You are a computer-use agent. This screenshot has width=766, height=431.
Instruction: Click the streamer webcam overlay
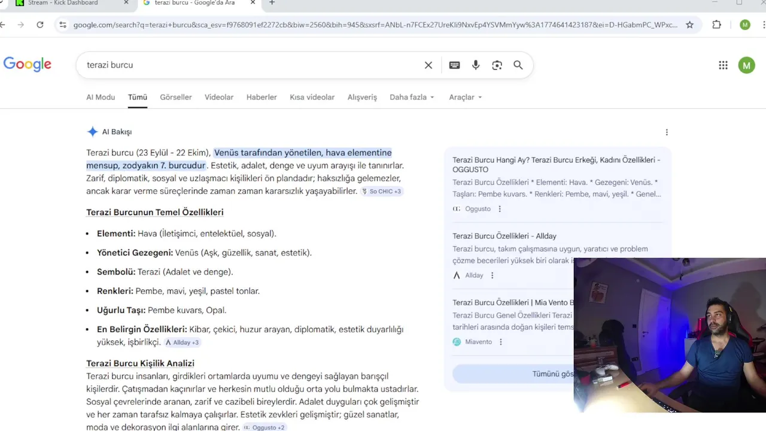point(670,335)
